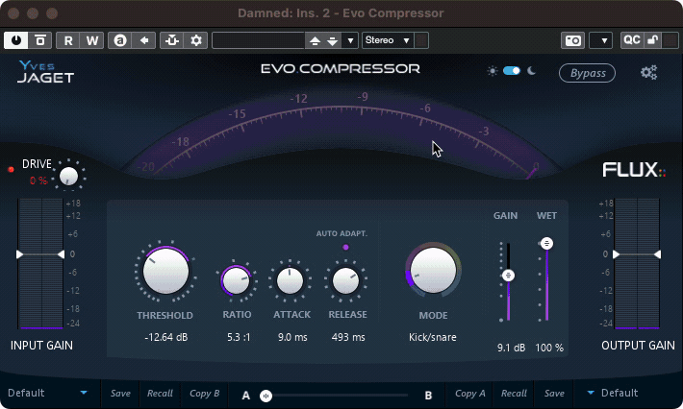Toggle the plugin power button
683x409 pixels.
click(17, 40)
